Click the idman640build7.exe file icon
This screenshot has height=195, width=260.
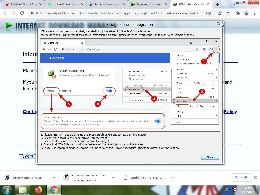(x=7, y=177)
